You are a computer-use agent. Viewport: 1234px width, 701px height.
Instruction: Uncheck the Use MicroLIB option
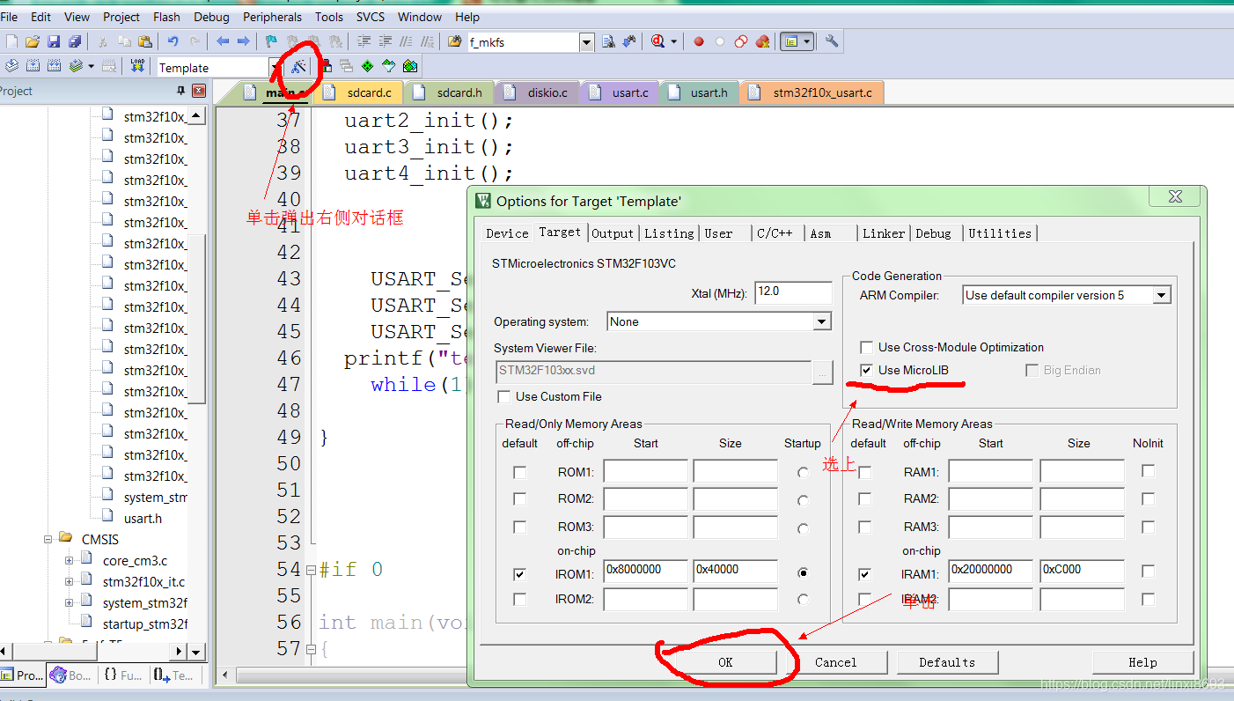point(867,370)
